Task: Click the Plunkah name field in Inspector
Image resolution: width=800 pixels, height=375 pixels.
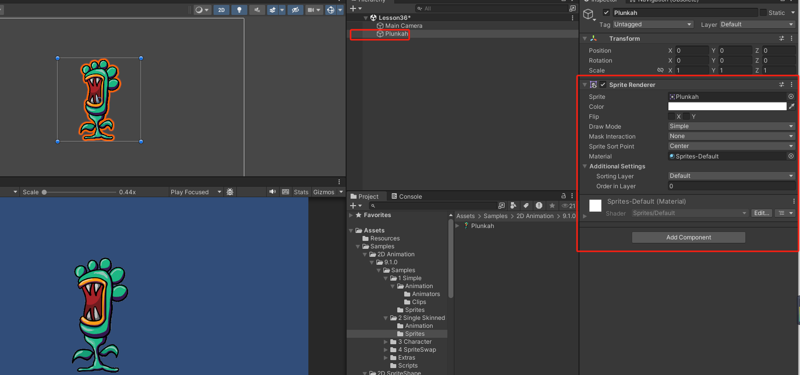Action: click(x=685, y=12)
